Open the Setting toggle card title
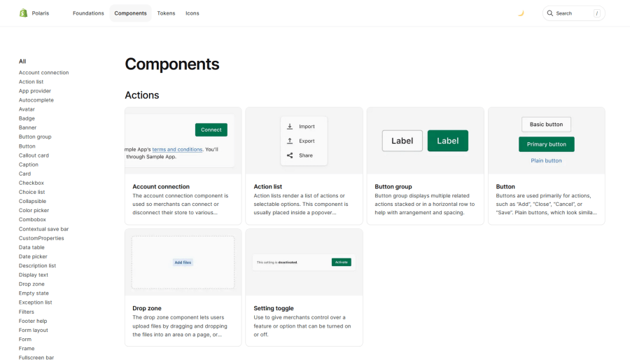 pyautogui.click(x=274, y=309)
